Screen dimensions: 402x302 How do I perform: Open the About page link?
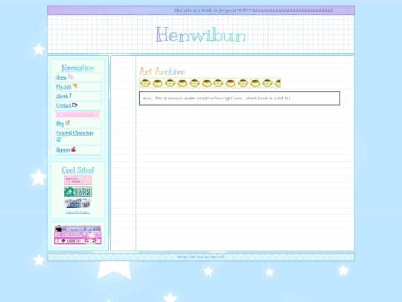pos(62,96)
